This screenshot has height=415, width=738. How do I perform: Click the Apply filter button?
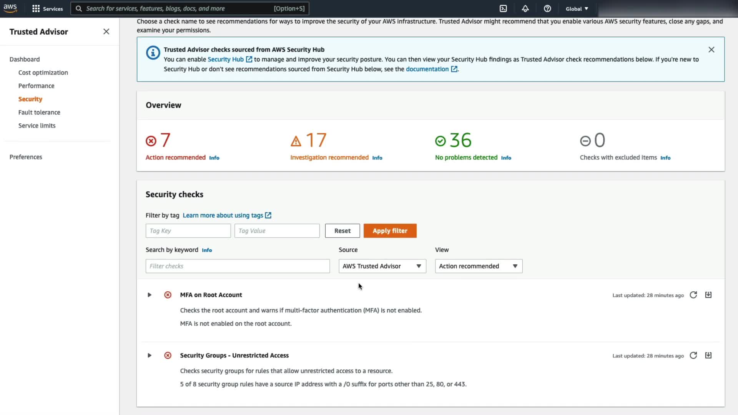(390, 231)
